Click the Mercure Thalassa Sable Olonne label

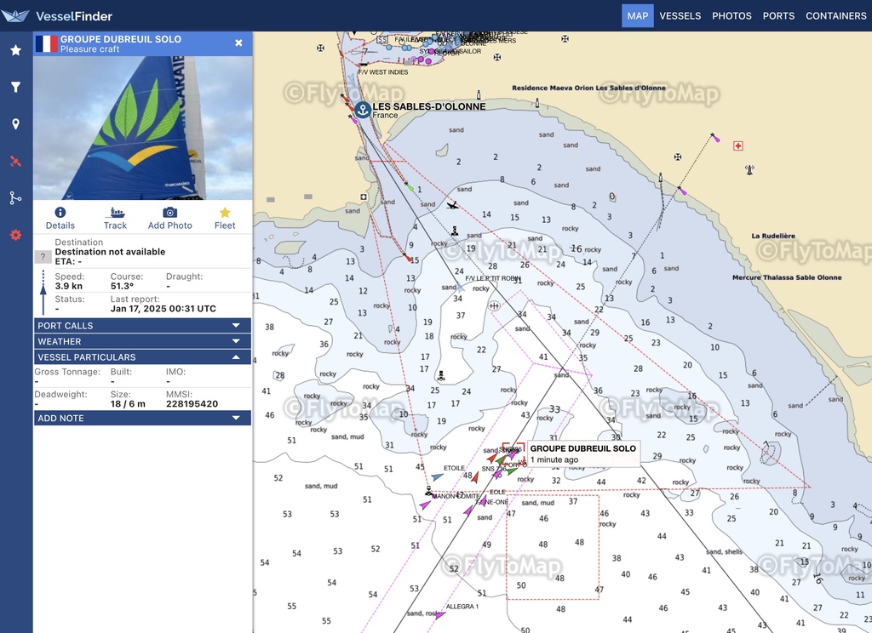(787, 277)
